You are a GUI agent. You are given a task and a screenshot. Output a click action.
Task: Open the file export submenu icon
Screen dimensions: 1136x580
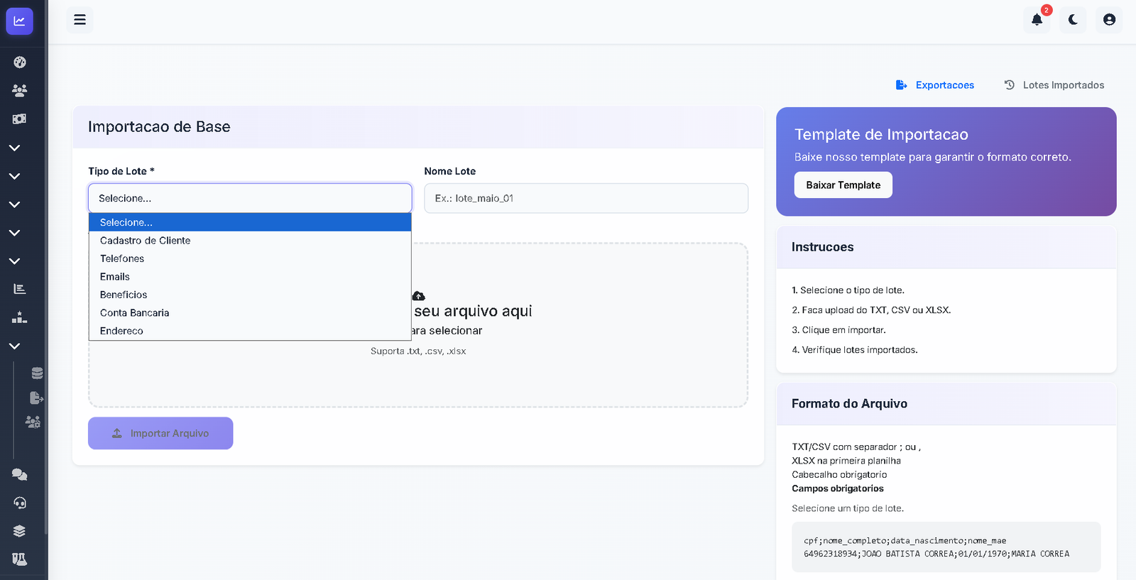click(37, 398)
